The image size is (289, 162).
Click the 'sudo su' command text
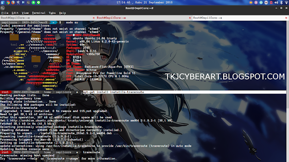pyautogui.click(x=72, y=22)
